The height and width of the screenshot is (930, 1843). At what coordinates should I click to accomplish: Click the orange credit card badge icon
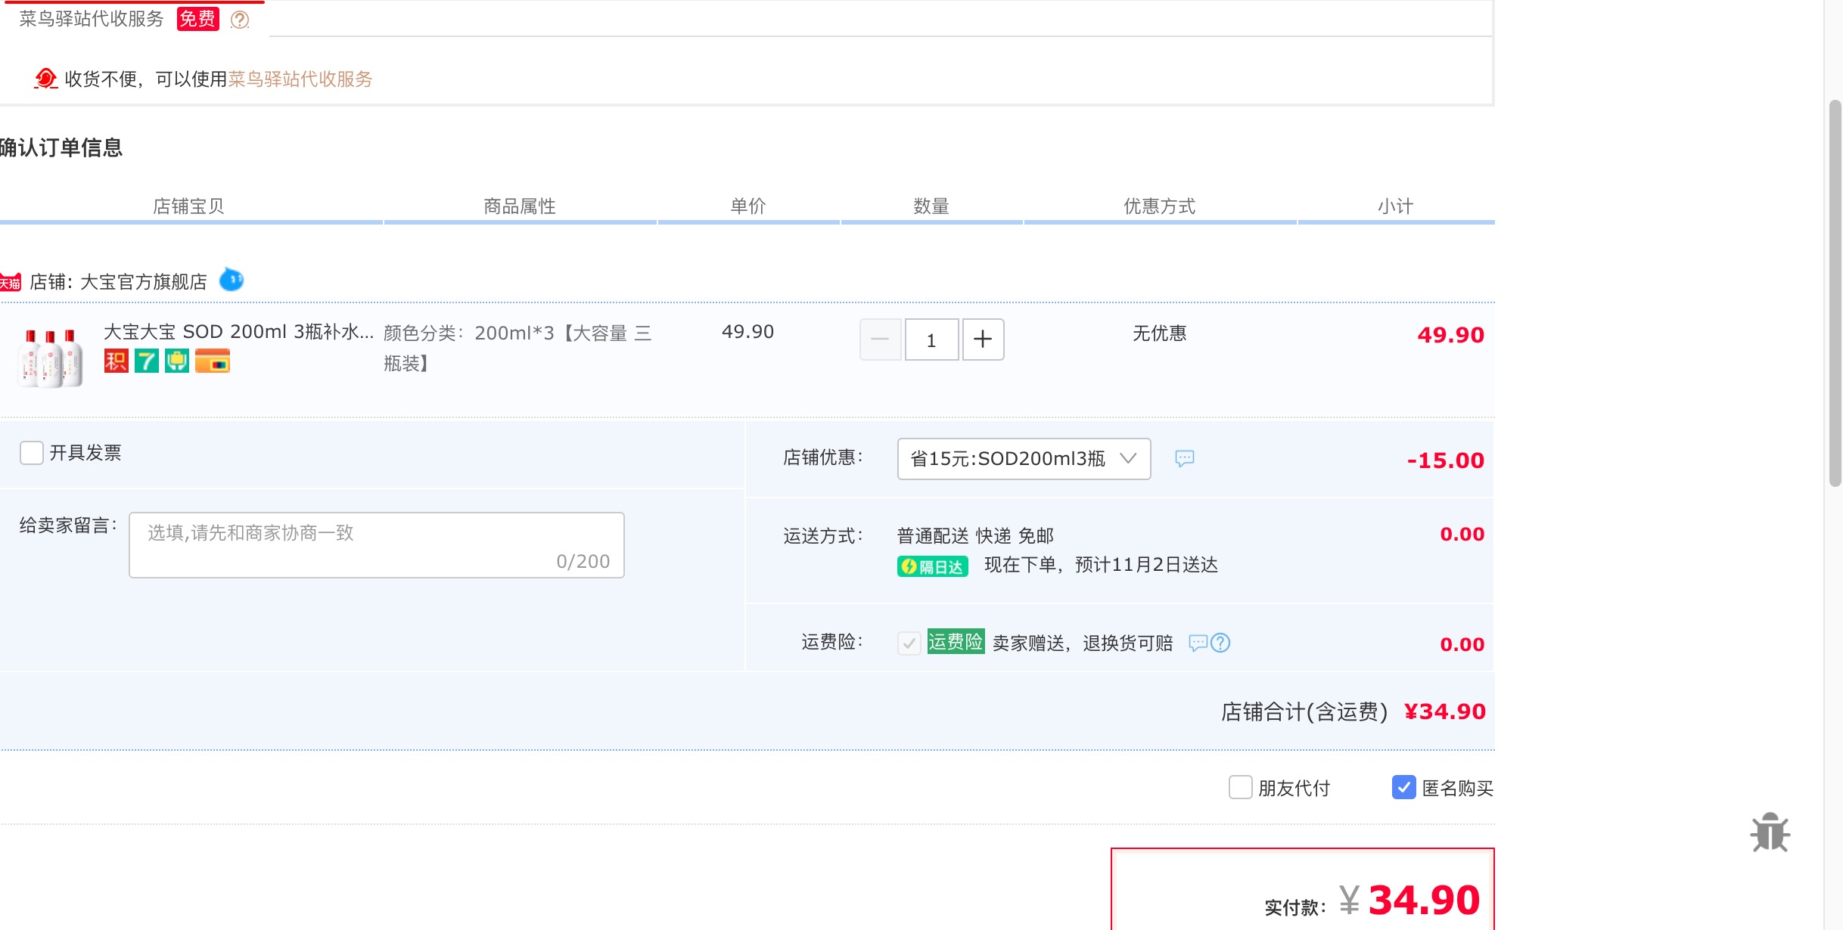click(x=213, y=361)
